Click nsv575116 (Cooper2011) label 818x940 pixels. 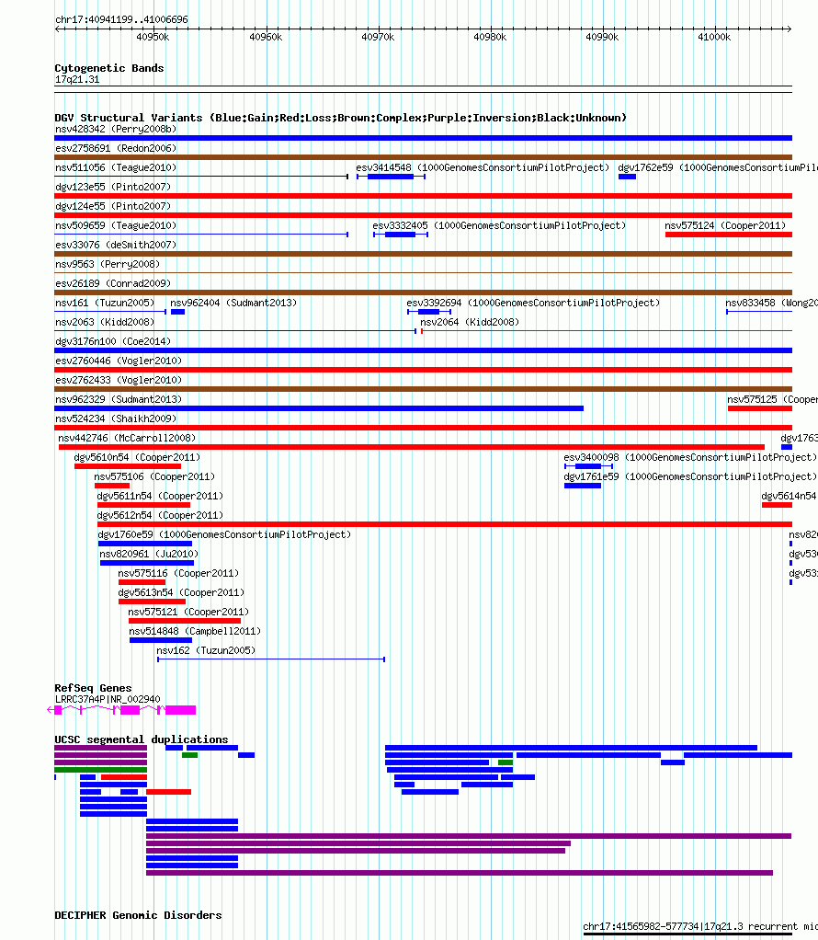178,573
